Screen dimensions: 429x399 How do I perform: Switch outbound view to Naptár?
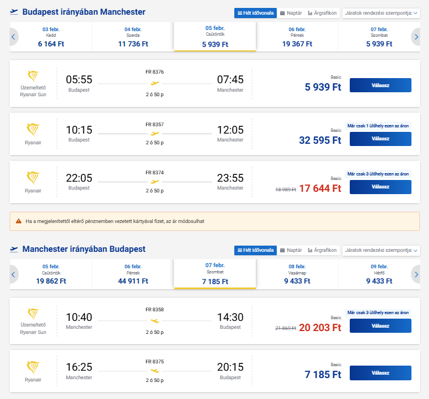coord(290,12)
